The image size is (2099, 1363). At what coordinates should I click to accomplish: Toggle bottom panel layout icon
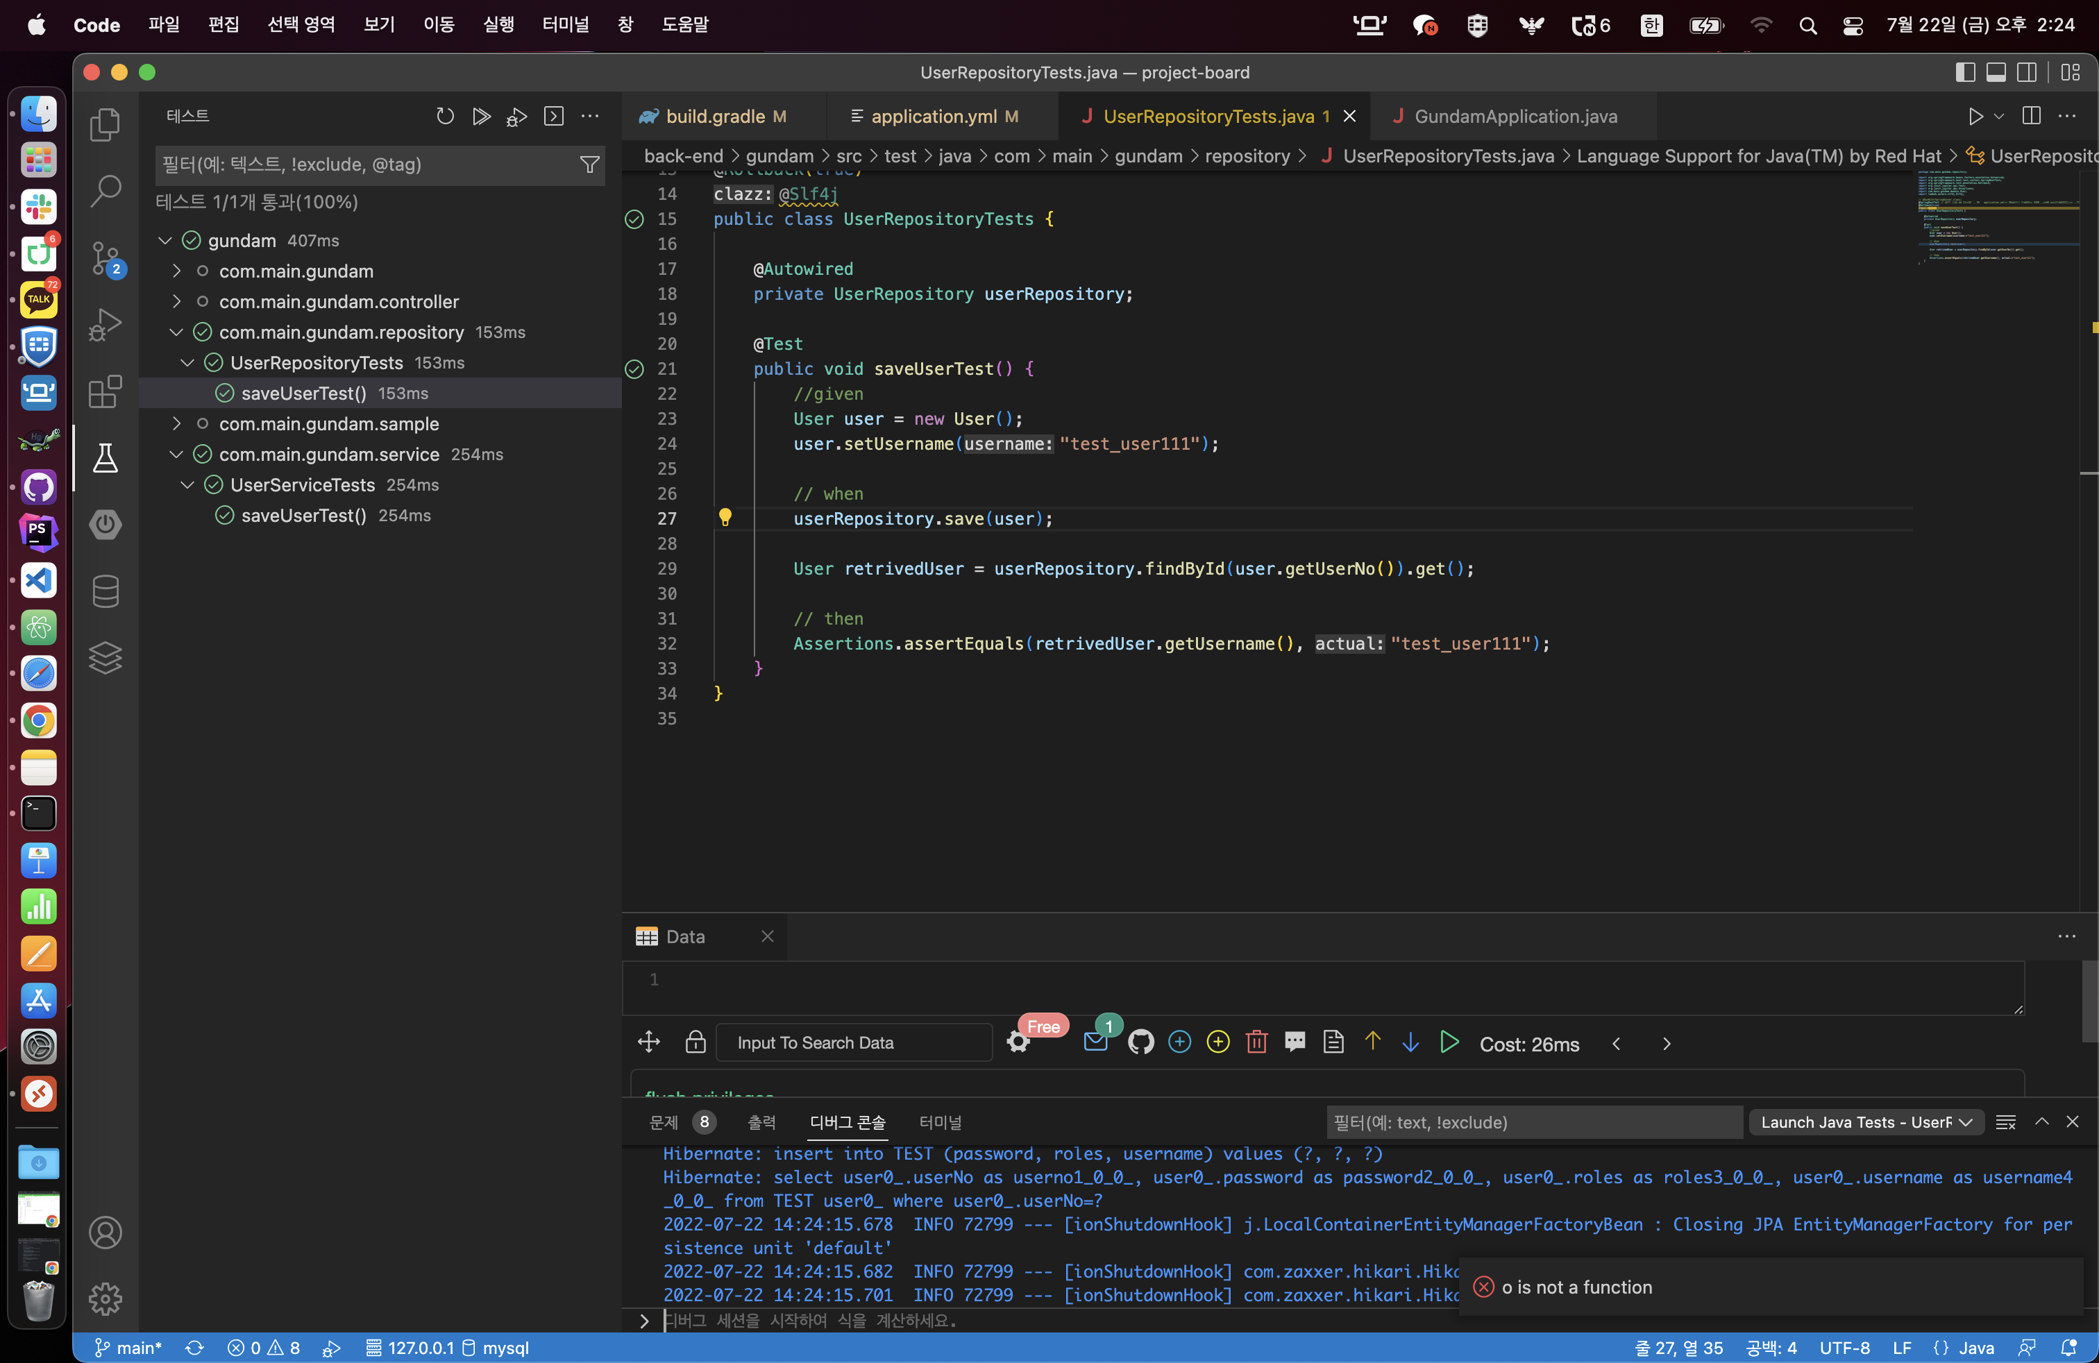tap(1996, 72)
